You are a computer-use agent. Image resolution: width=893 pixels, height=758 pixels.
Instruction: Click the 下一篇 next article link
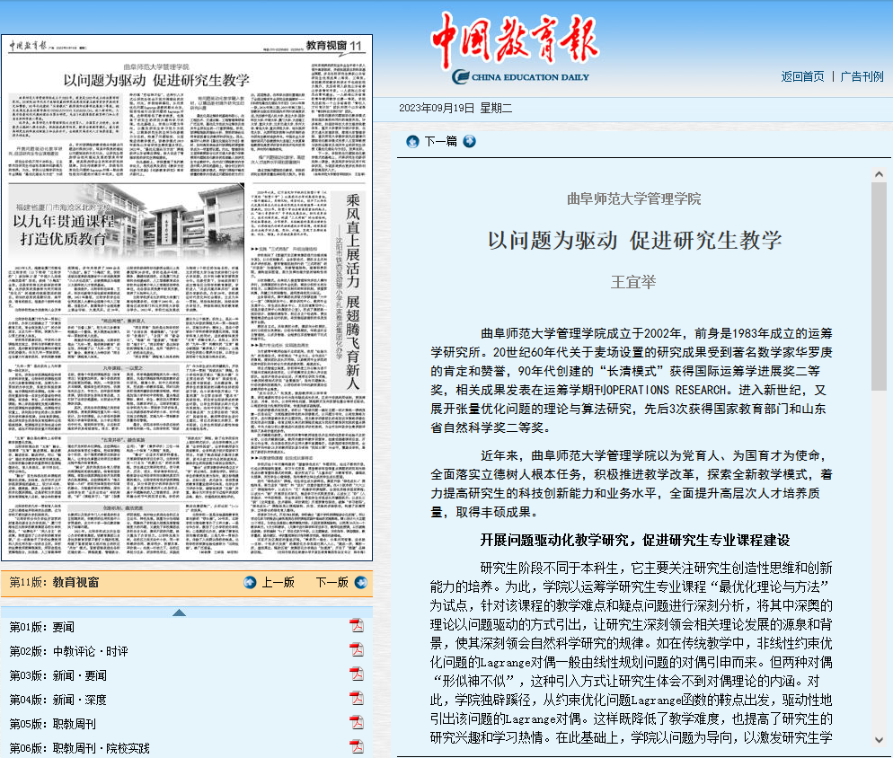(x=440, y=141)
